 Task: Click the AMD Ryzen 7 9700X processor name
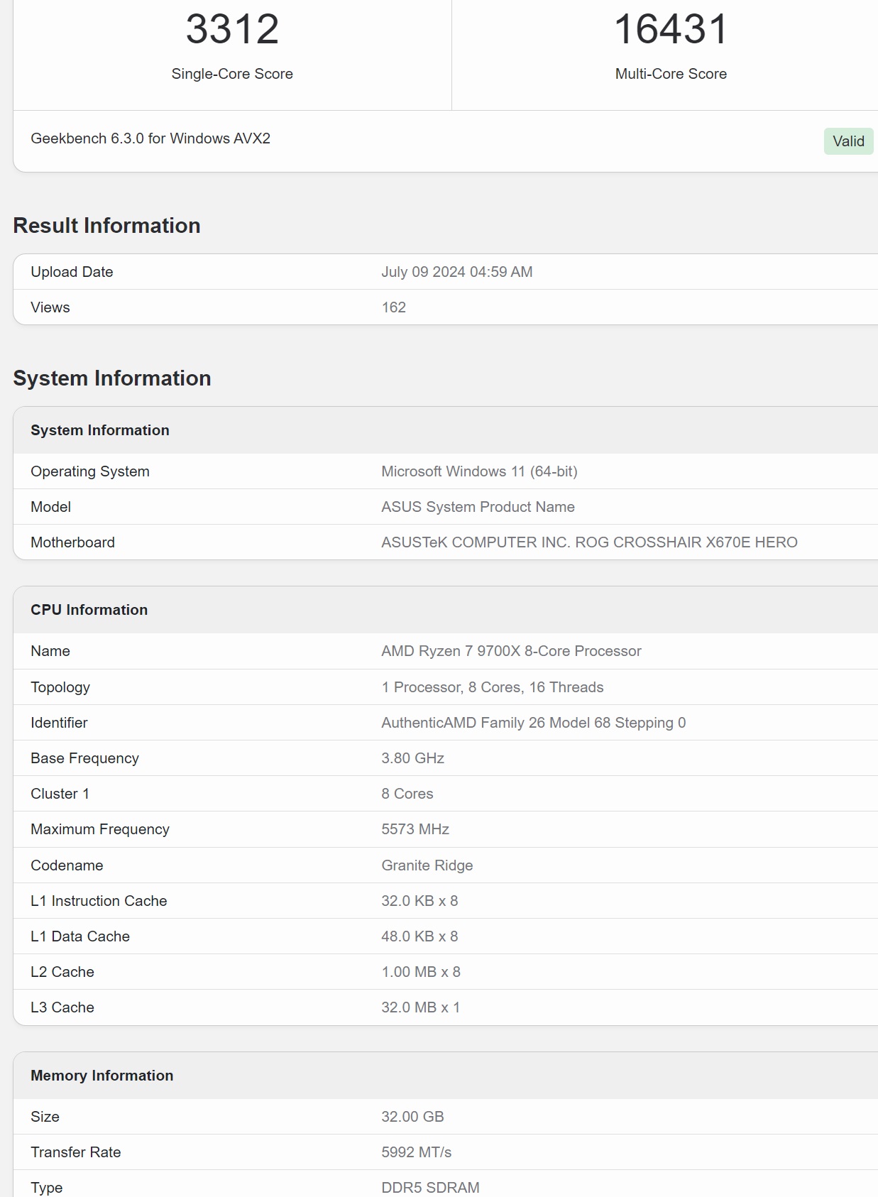pos(511,651)
